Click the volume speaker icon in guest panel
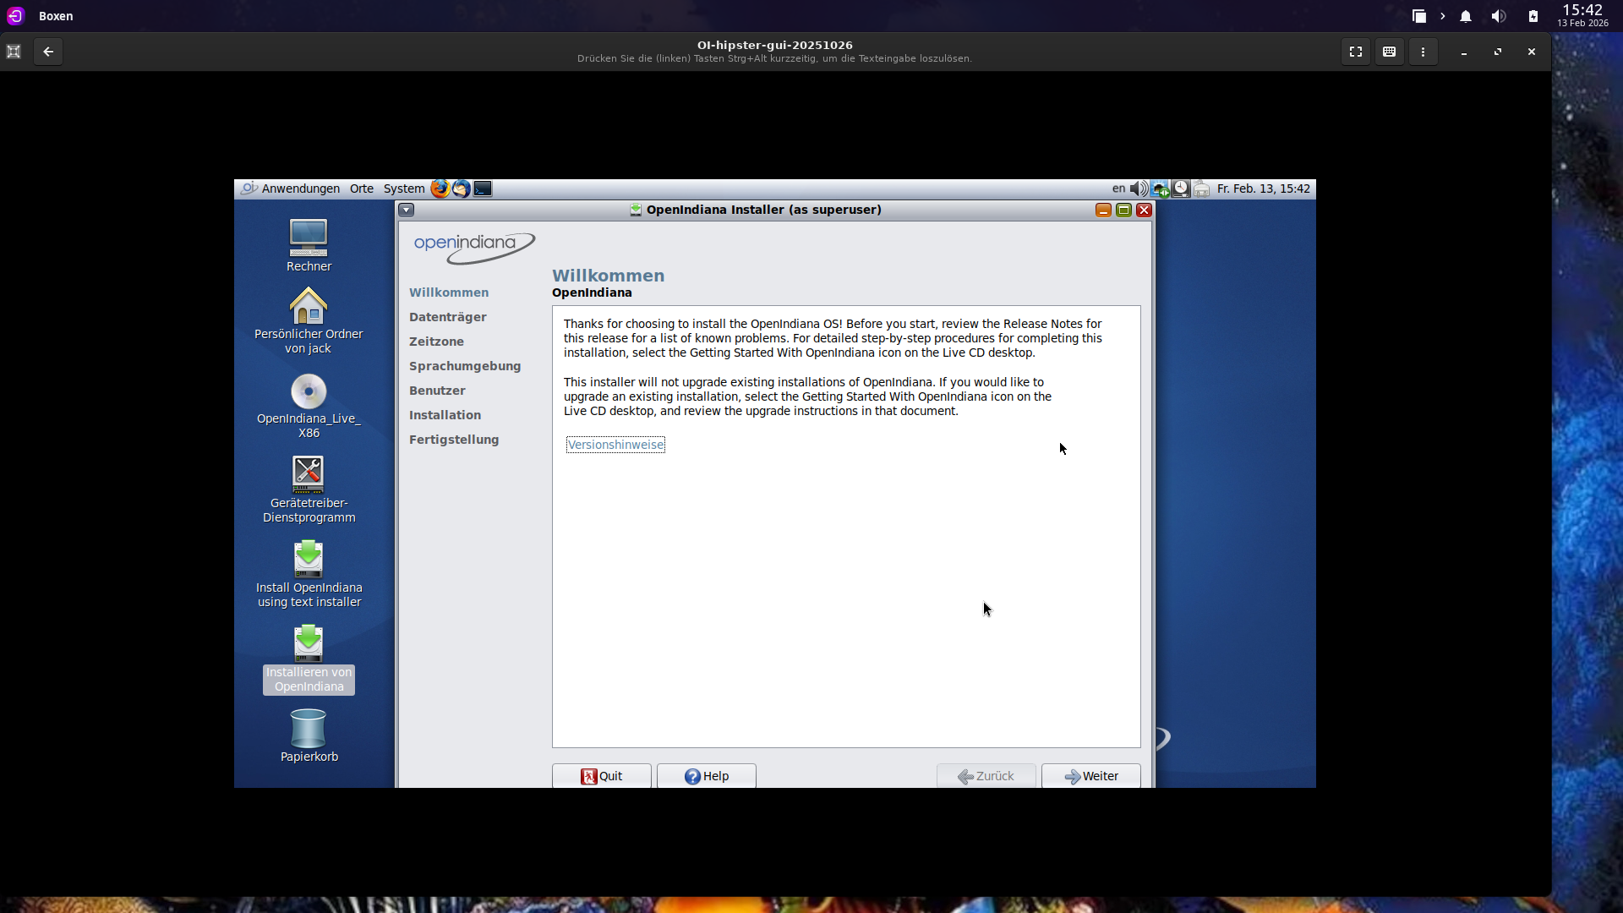The height and width of the screenshot is (913, 1623). [x=1139, y=189]
